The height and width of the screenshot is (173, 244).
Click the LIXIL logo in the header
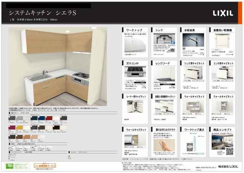click(x=223, y=13)
